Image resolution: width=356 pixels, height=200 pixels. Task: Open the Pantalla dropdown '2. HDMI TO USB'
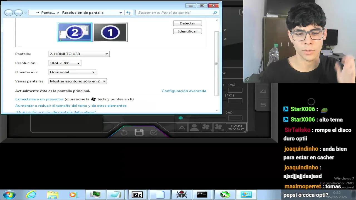pyautogui.click(x=79, y=54)
